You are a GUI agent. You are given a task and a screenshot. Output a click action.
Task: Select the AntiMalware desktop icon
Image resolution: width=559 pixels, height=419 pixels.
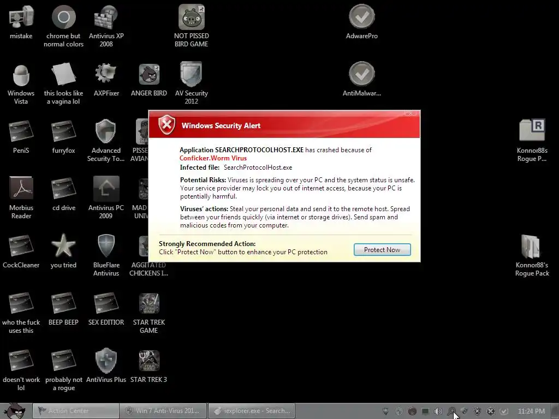pos(361,80)
